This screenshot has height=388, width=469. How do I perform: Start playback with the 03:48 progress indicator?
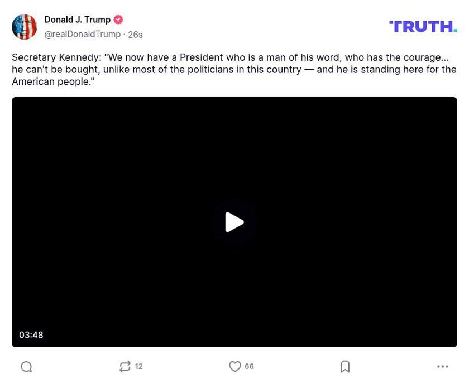(x=32, y=334)
